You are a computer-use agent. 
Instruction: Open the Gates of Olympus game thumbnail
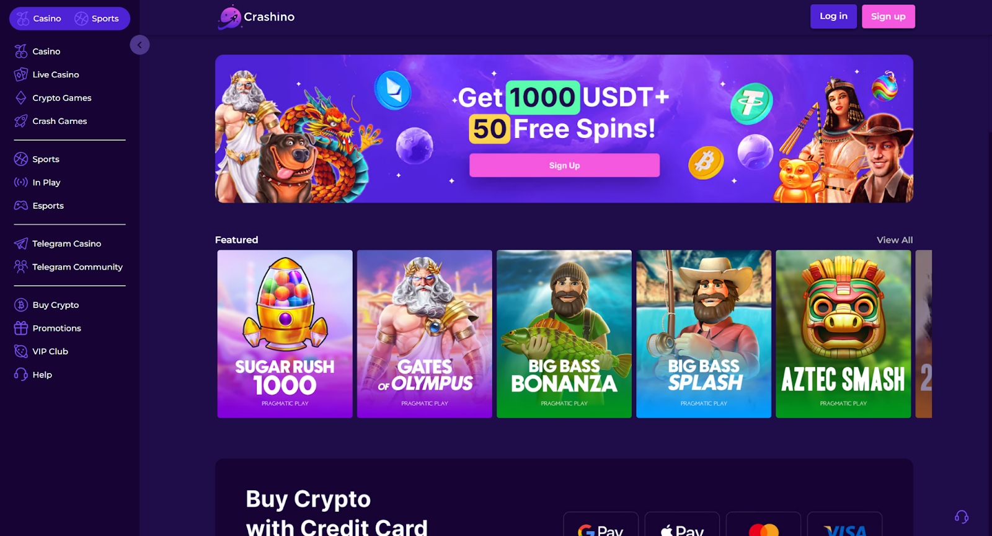tap(425, 334)
